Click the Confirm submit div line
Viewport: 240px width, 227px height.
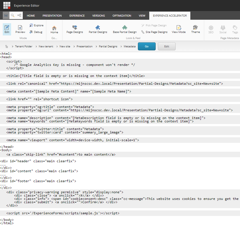pyautogui.click(x=66, y=202)
